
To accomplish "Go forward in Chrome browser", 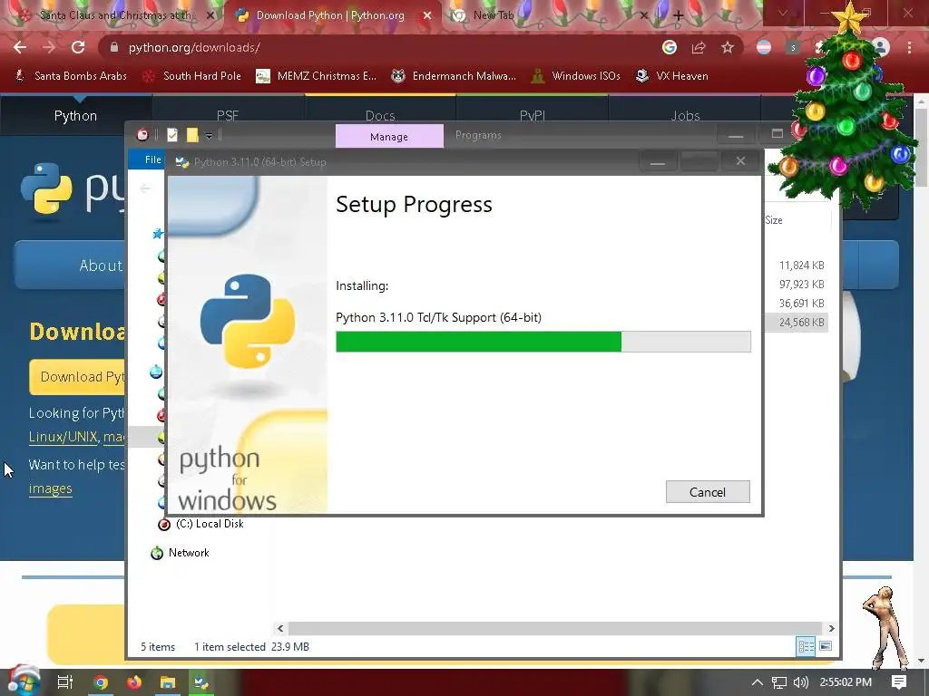I will click(x=49, y=47).
